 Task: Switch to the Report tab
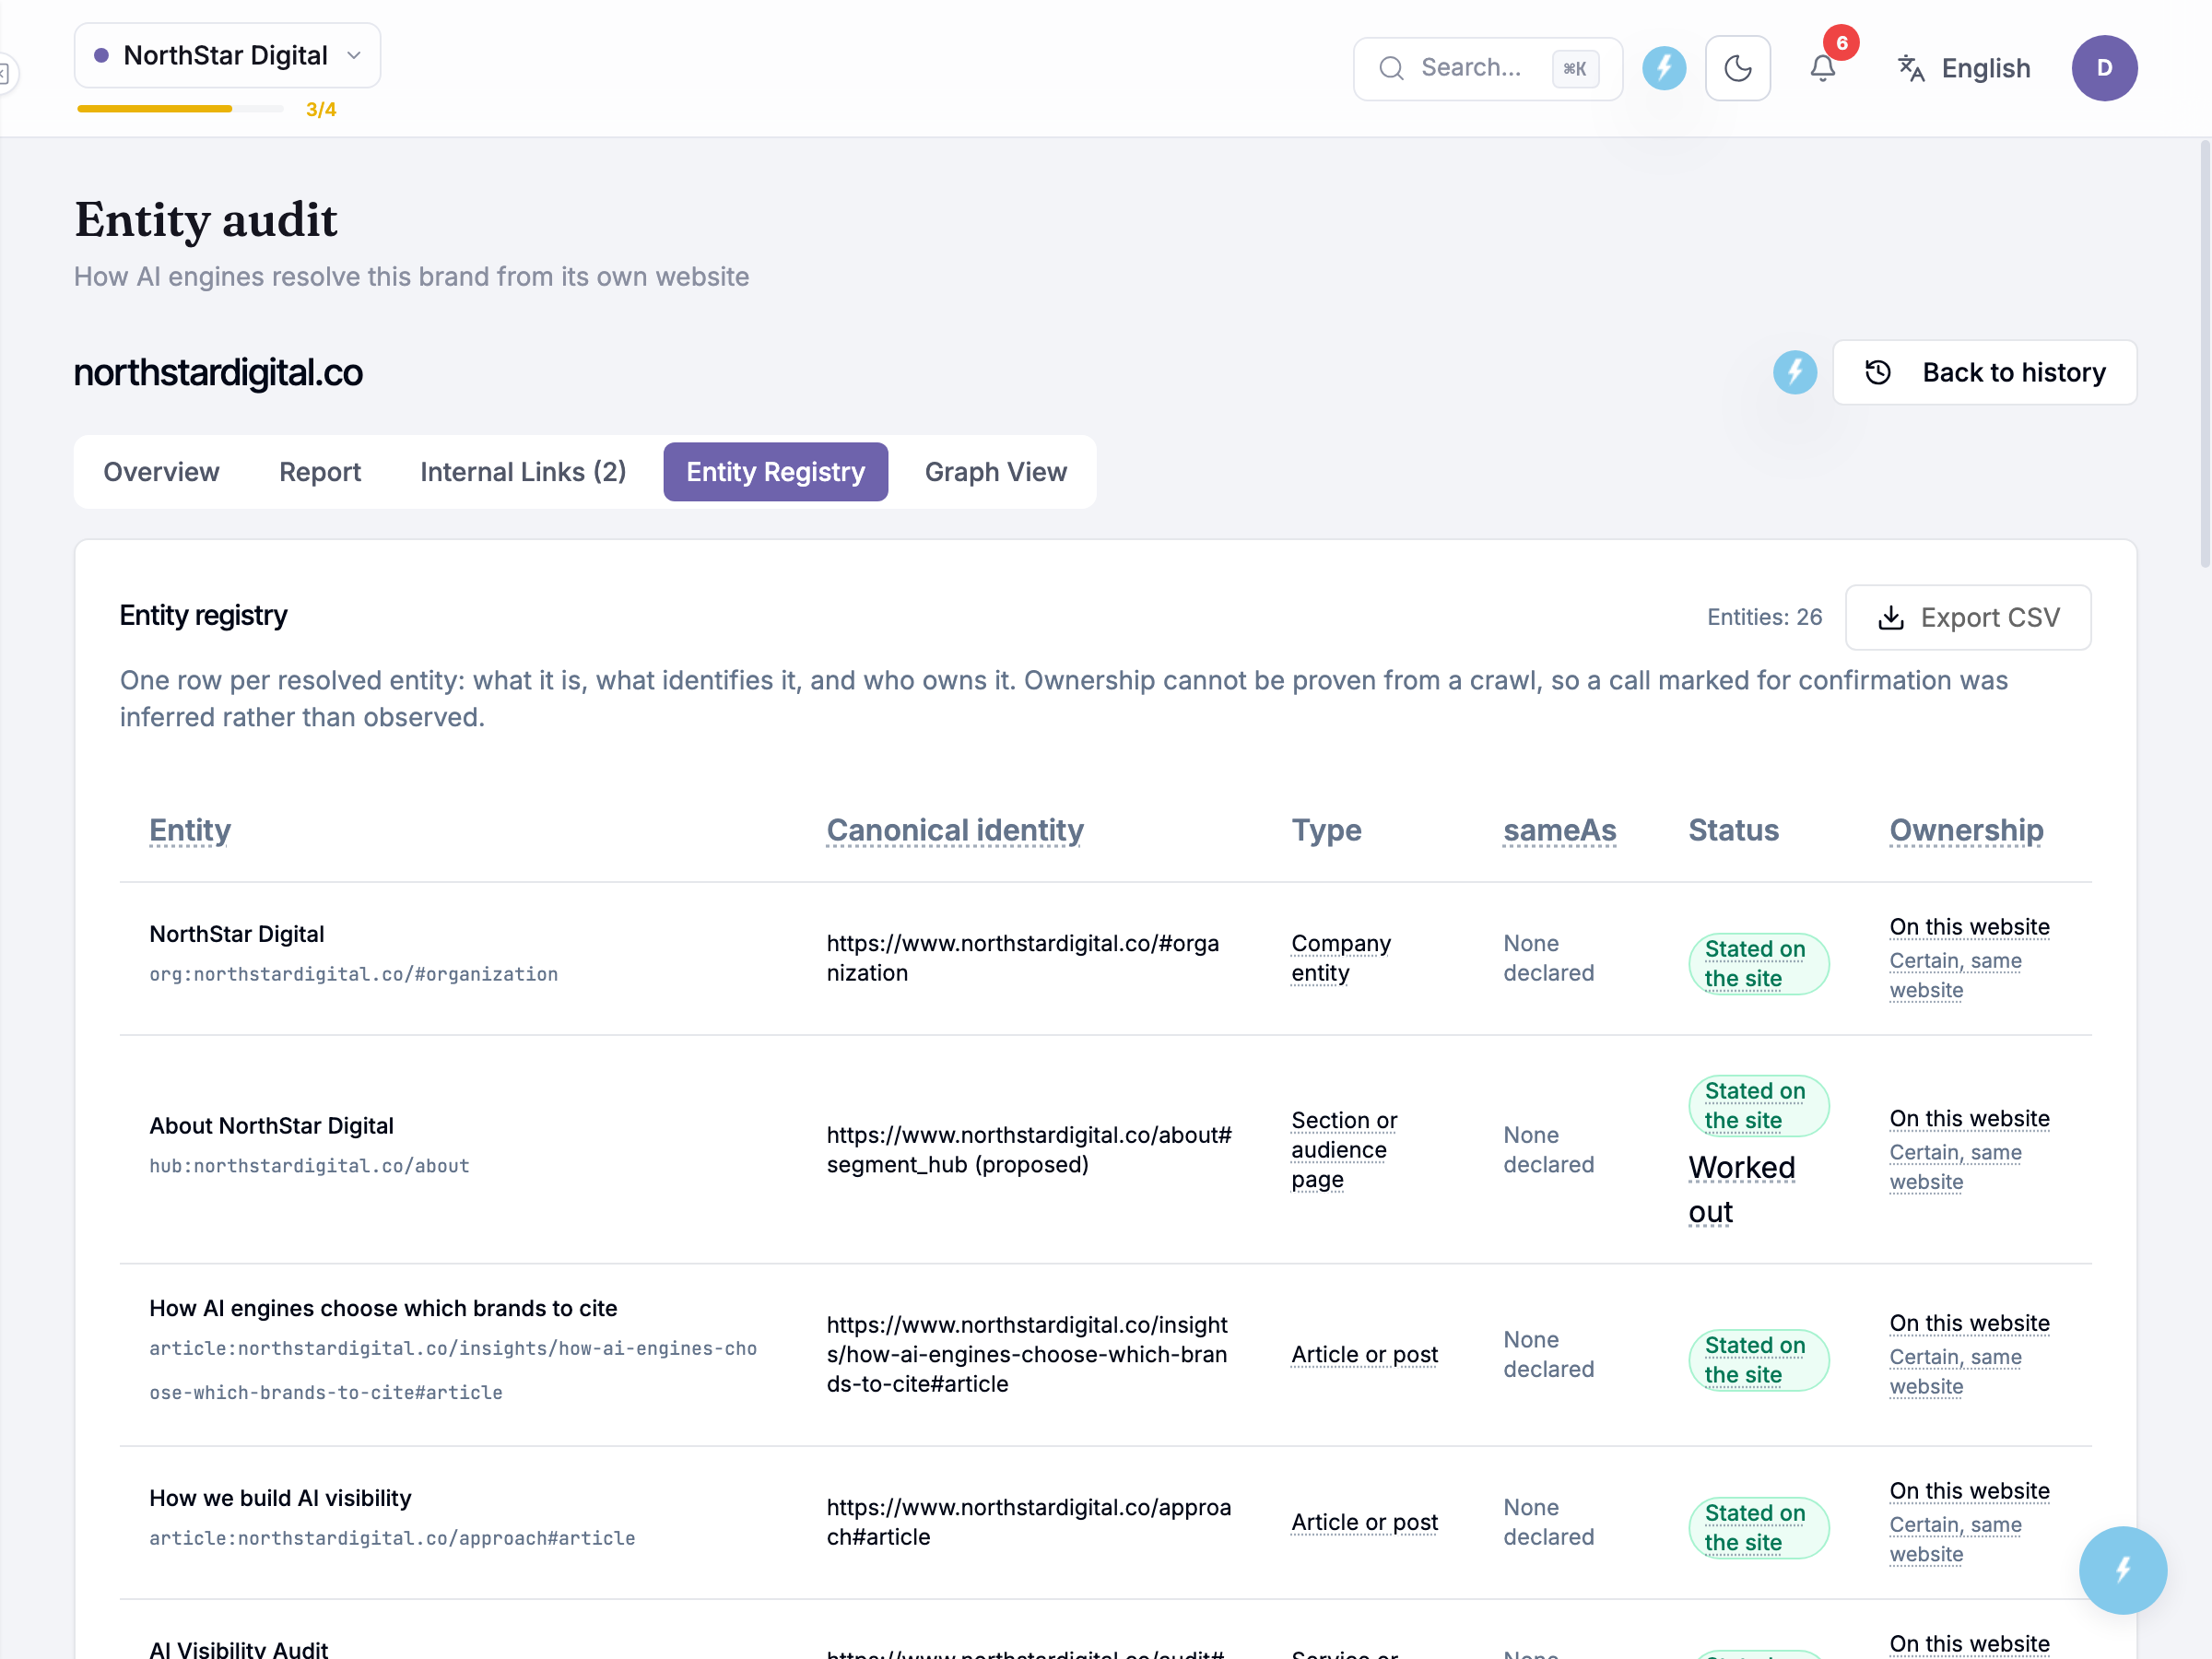(x=319, y=471)
